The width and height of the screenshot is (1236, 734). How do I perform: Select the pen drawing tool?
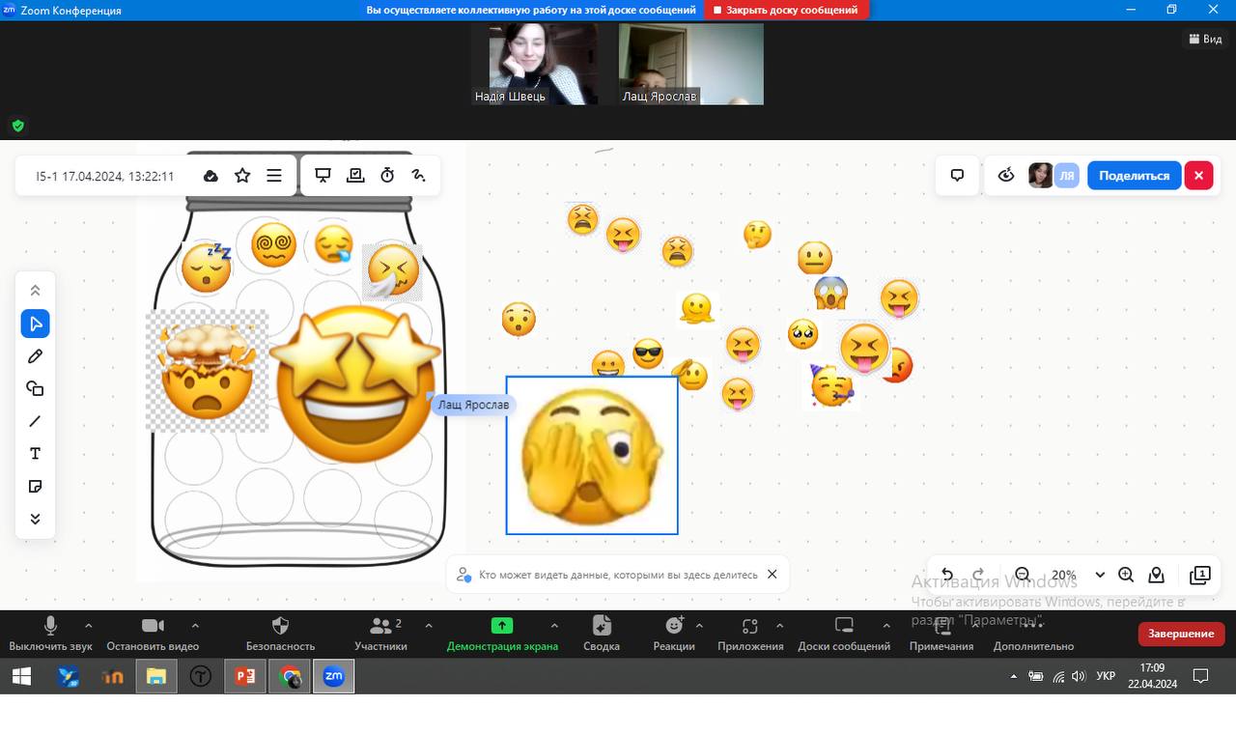click(x=35, y=356)
